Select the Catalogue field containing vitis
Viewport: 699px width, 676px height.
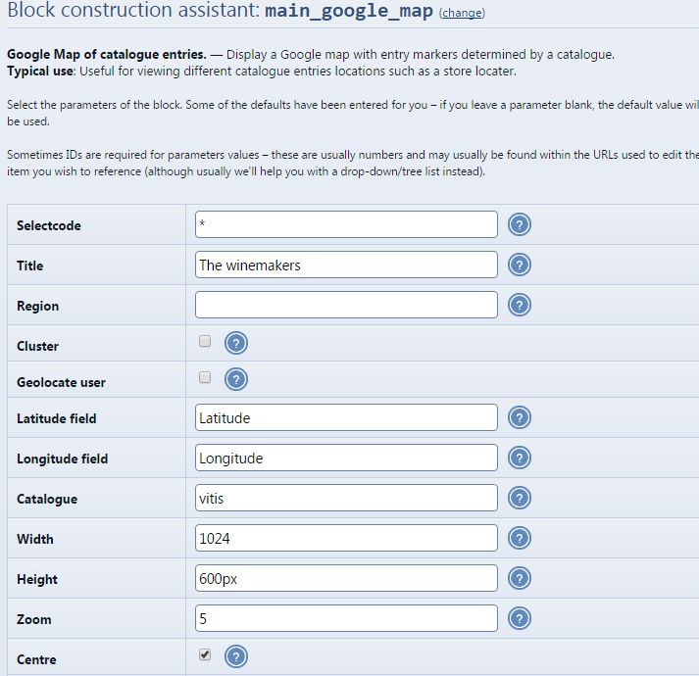pyautogui.click(x=346, y=499)
